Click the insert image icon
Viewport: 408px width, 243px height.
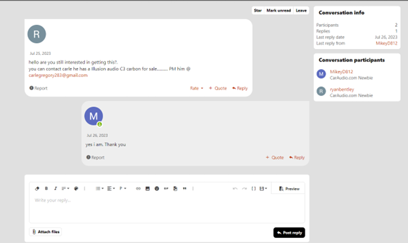[x=148, y=188]
